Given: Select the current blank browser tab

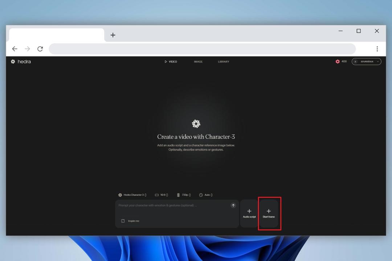Looking at the screenshot, I should coord(57,35).
